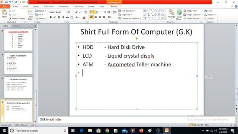This screenshot has width=238, height=134.
Task: Center align the paragraph text
Action: tap(96, 17)
